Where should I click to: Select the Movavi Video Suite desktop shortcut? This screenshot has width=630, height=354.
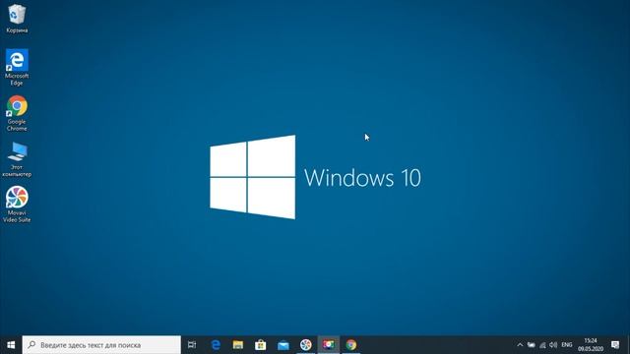click(17, 205)
